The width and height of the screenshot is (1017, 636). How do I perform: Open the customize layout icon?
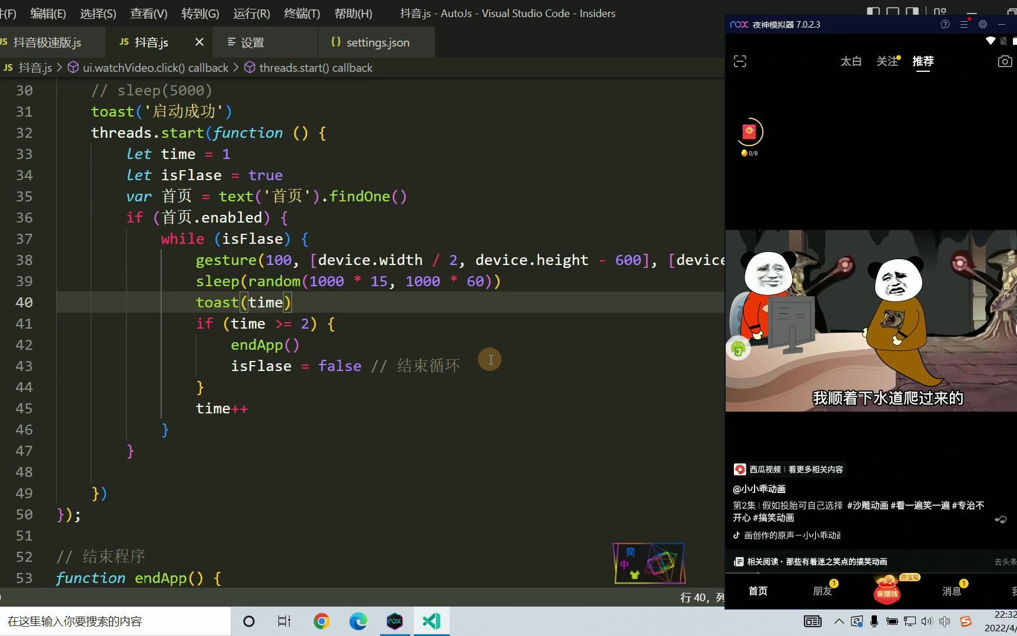pyautogui.click(x=940, y=11)
